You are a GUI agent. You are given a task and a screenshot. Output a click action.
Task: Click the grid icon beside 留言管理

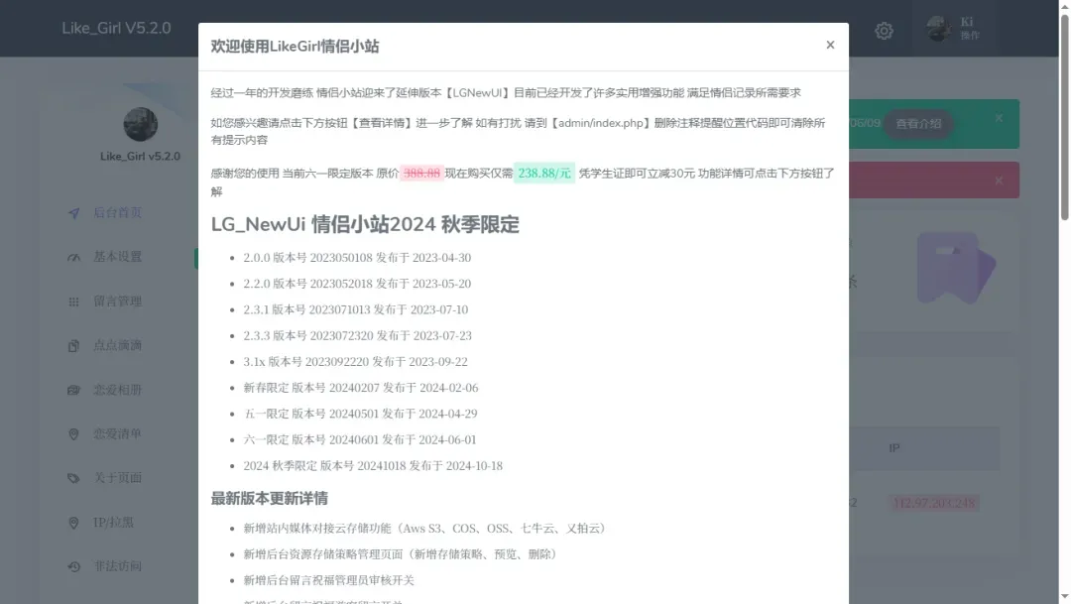[74, 302]
